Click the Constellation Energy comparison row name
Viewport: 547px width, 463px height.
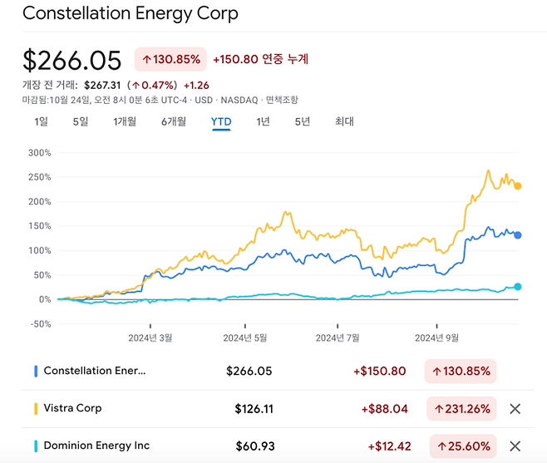click(x=94, y=371)
